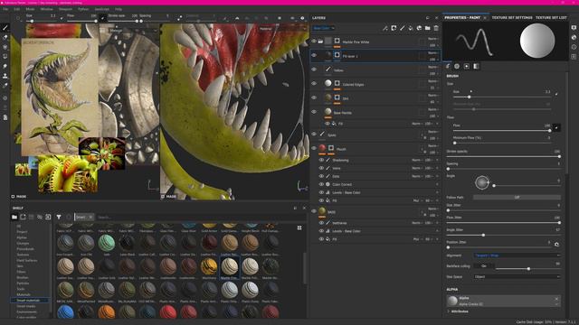The width and height of the screenshot is (579, 325).
Task: Open Brush properties tab icon
Action: 448,66
